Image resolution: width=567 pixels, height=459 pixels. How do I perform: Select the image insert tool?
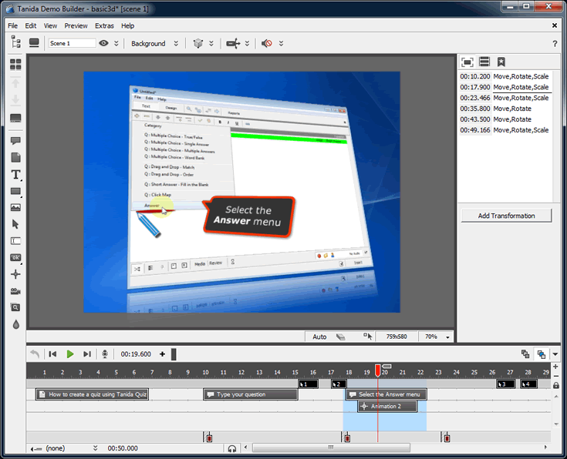click(15, 207)
